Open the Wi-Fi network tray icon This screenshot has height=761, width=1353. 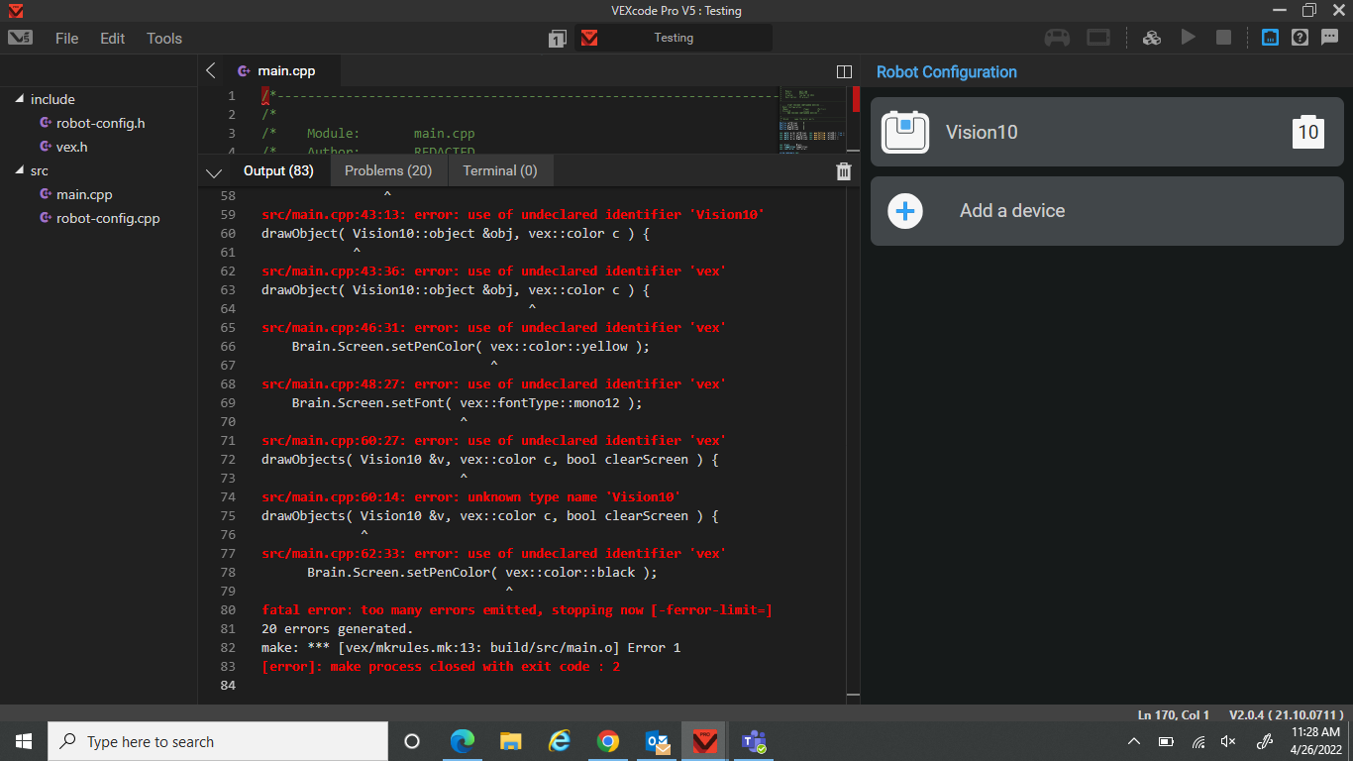(x=1197, y=741)
